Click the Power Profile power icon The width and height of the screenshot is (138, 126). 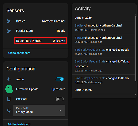9,111
